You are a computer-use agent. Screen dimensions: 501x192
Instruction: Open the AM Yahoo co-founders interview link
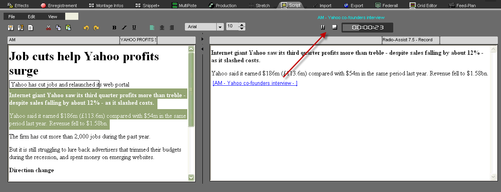coord(255,83)
